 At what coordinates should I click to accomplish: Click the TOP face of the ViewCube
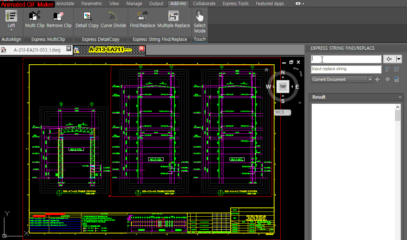click(x=283, y=87)
